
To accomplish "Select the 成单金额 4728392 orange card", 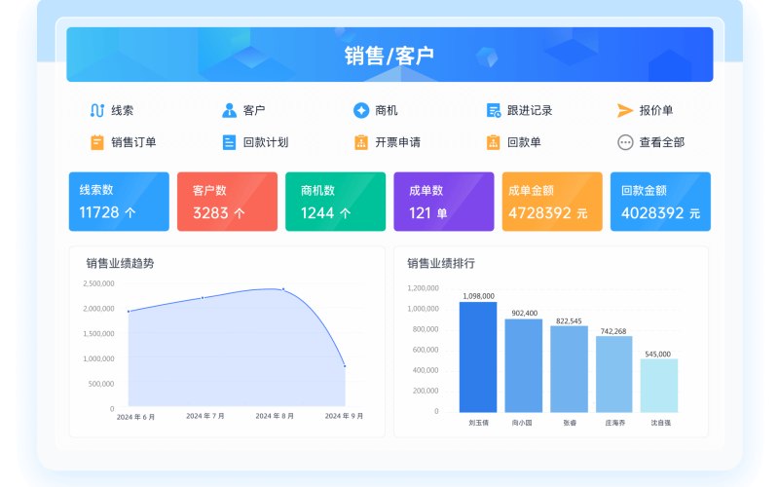I will pos(552,202).
